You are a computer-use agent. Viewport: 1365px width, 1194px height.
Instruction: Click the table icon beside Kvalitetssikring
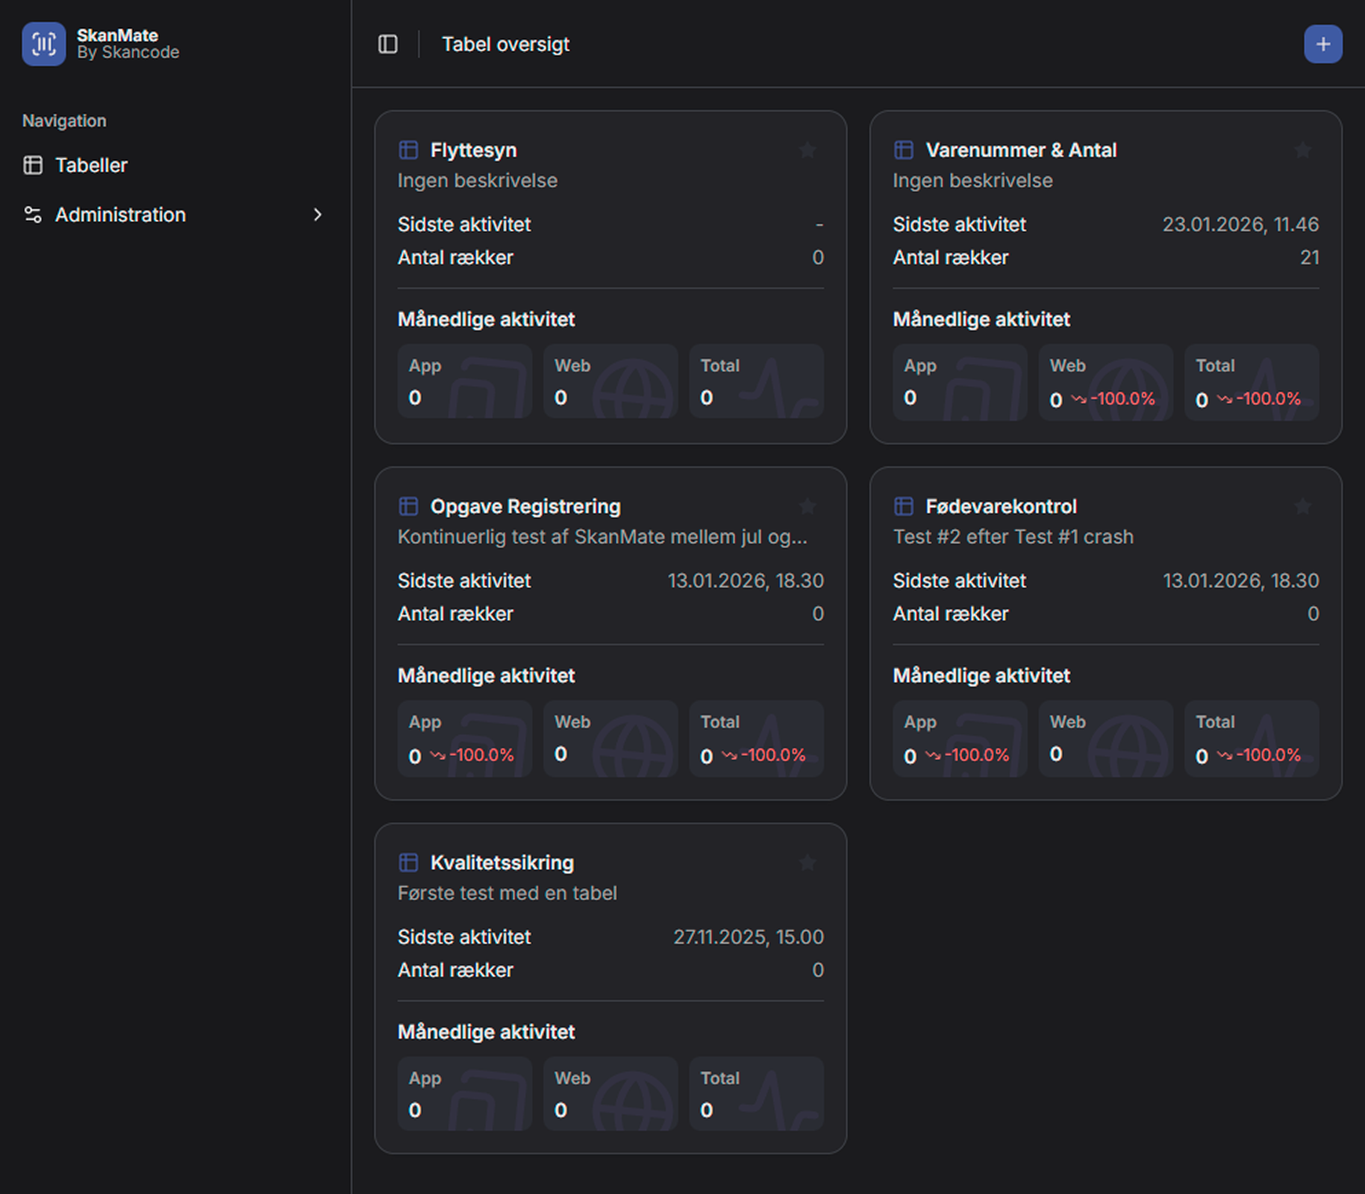point(408,863)
